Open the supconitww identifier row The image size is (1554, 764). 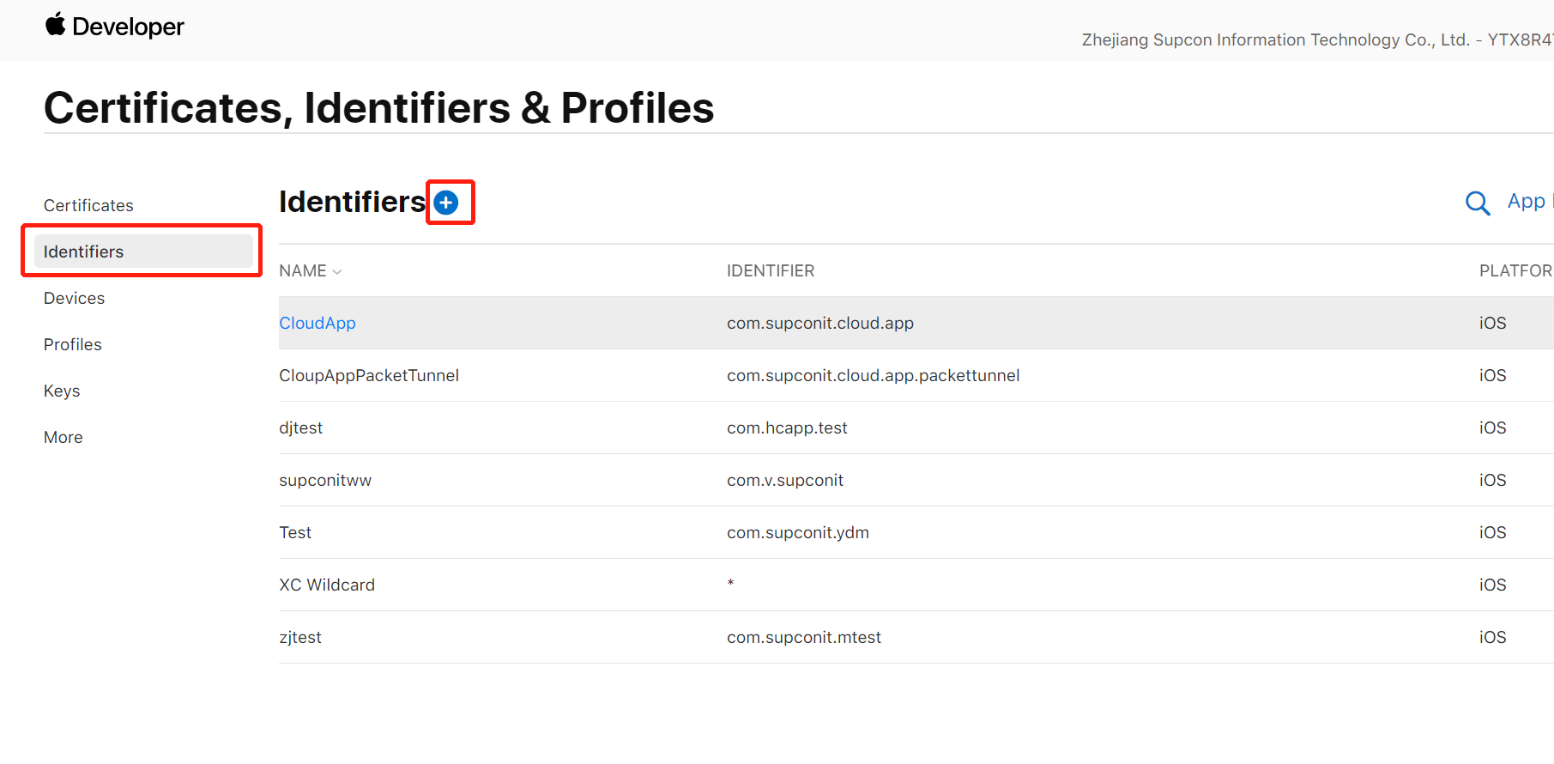(x=916, y=480)
